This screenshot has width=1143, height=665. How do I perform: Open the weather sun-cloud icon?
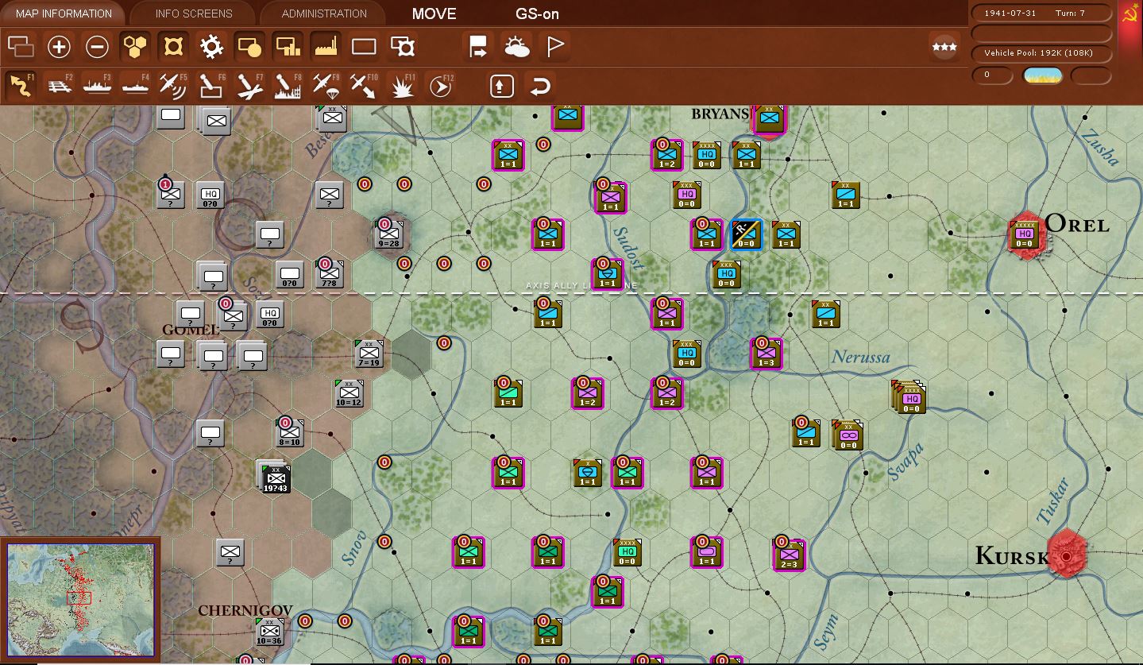coord(517,47)
